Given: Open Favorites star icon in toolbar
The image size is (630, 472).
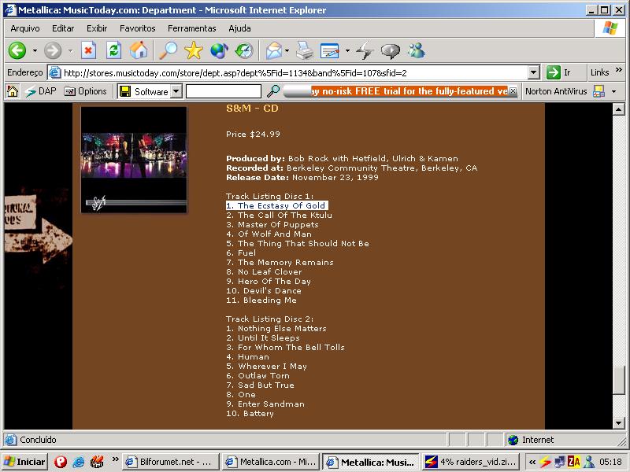Looking at the screenshot, I should click(193, 50).
